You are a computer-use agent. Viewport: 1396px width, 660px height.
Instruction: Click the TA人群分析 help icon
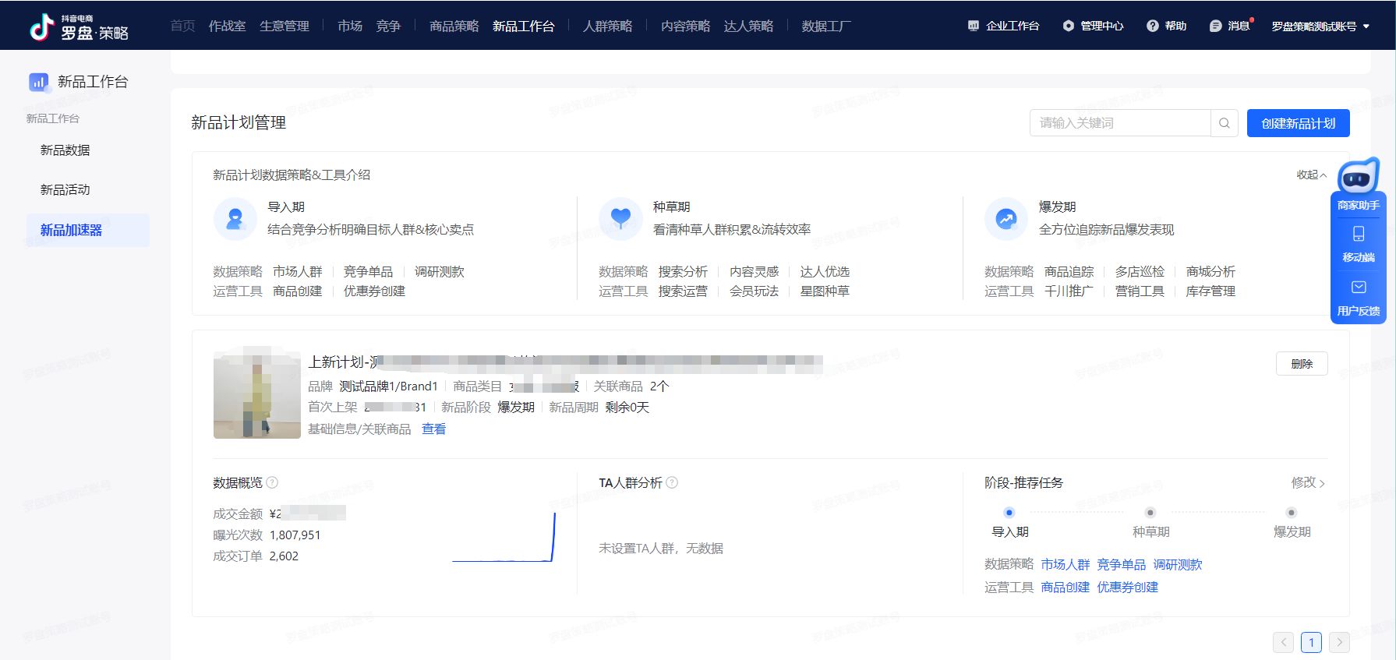[x=672, y=483]
